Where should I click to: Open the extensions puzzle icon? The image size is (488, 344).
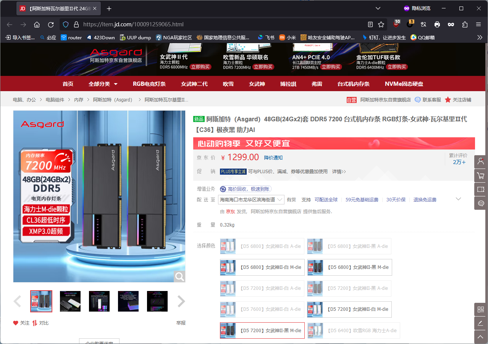pos(465,24)
